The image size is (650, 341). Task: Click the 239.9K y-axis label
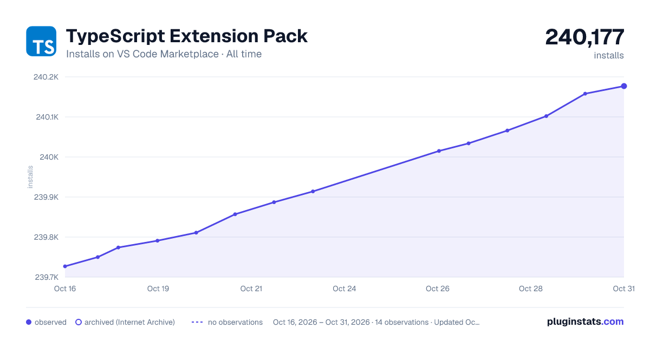click(46, 197)
